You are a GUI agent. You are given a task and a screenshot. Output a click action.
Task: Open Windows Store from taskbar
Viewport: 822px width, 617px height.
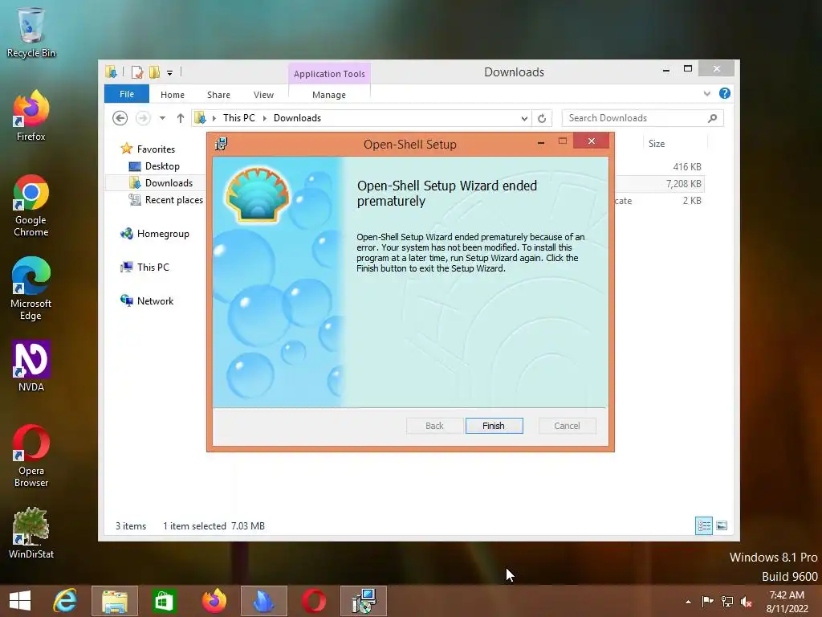pos(164,601)
